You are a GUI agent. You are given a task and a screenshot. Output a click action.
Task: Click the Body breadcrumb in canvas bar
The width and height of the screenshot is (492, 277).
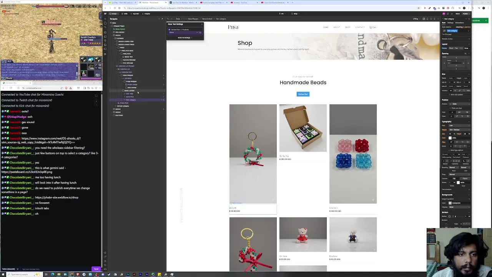(178, 19)
